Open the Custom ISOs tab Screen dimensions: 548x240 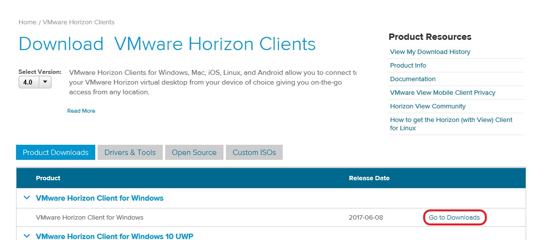click(x=254, y=153)
